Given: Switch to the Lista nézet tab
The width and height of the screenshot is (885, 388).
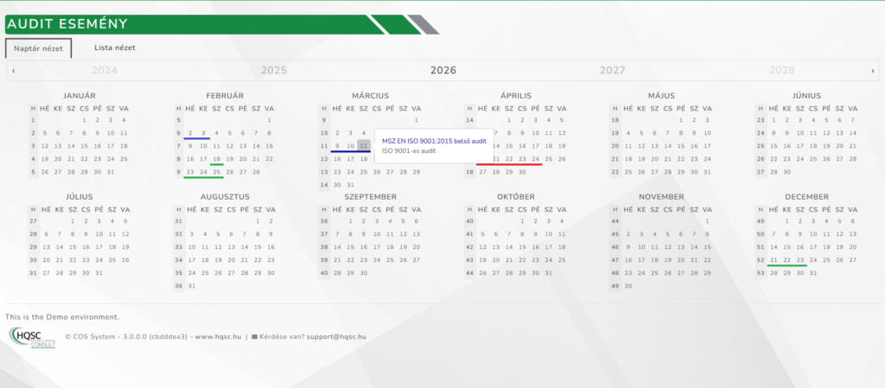Looking at the screenshot, I should coord(114,48).
